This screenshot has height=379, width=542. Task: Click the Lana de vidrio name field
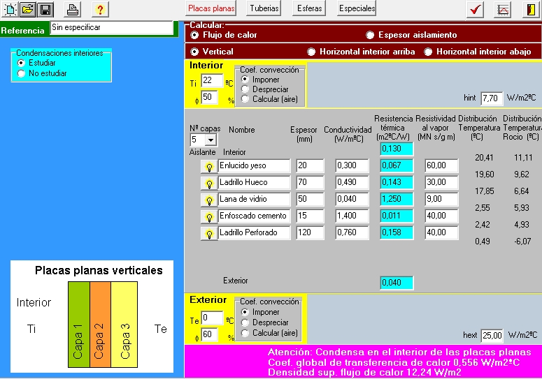254,199
